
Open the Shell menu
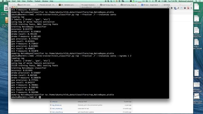14,1
